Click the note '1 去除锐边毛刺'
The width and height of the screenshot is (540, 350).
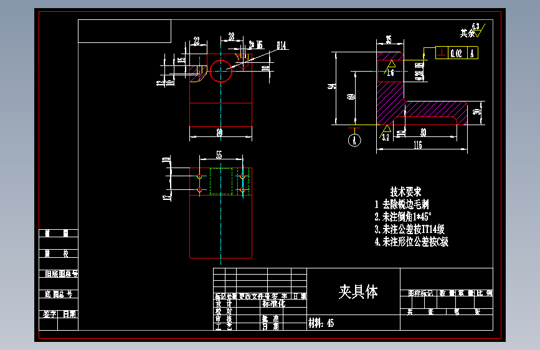(402, 204)
